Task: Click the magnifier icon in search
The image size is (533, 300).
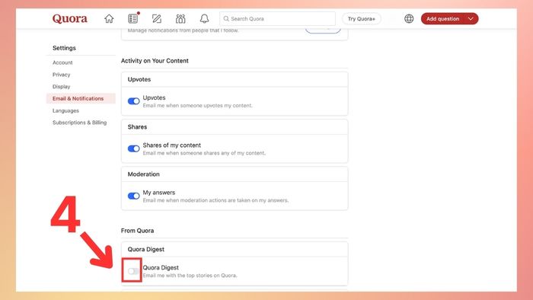Action: (226, 19)
